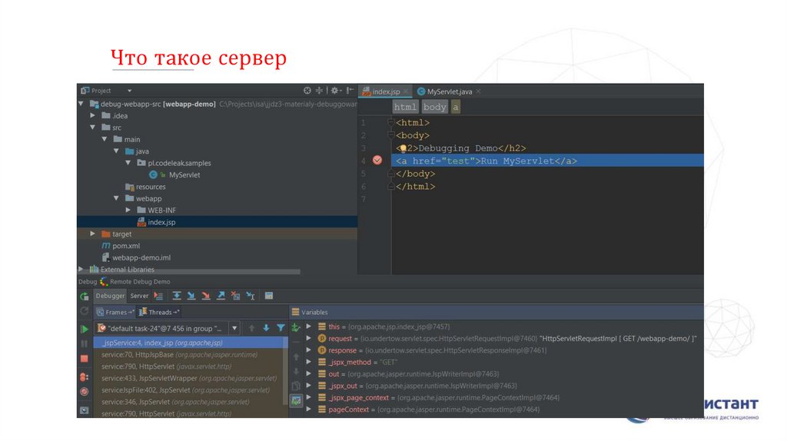The image size is (787, 441).
Task: Select service:70, HttpJspBase stack frame
Action: (x=178, y=355)
